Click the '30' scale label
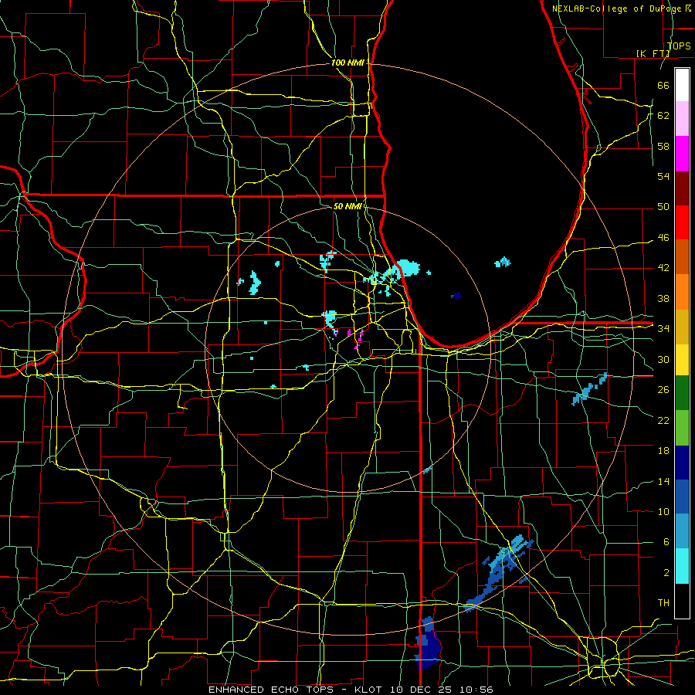Screen dimensions: 695x695 (x=663, y=359)
